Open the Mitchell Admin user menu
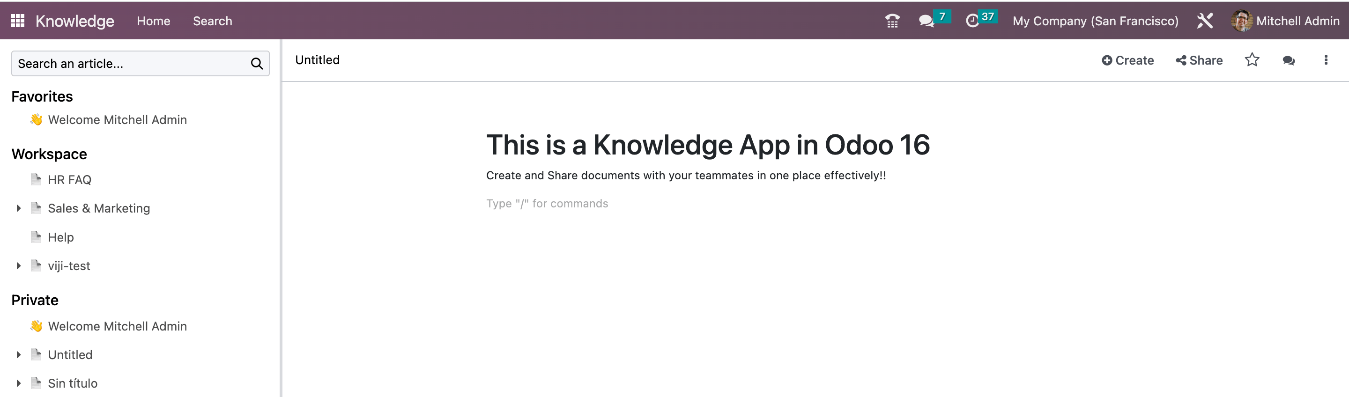 click(x=1286, y=21)
